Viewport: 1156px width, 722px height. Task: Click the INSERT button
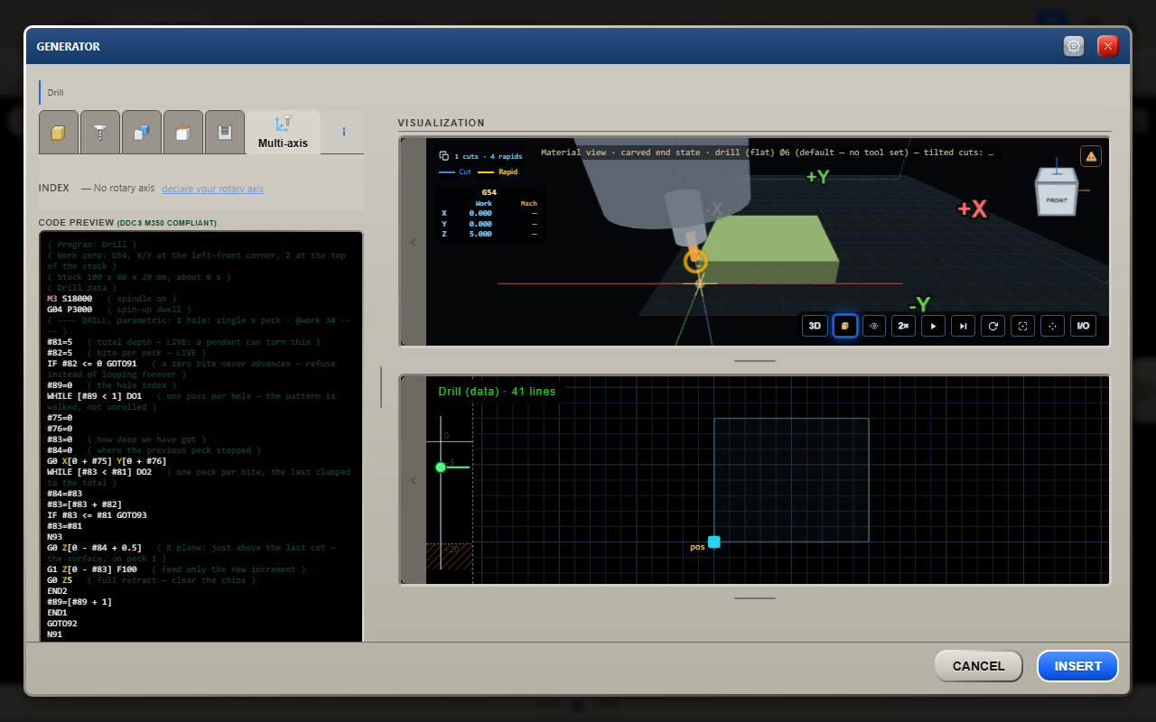[x=1078, y=666]
